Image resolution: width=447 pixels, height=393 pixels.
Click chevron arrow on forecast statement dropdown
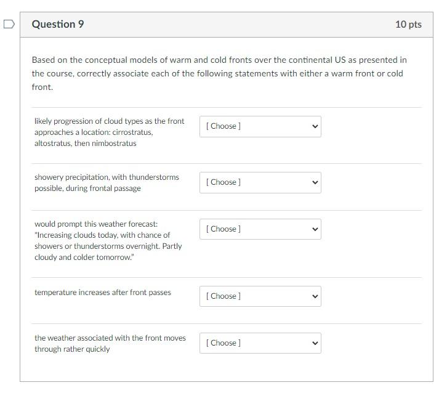[315, 229]
